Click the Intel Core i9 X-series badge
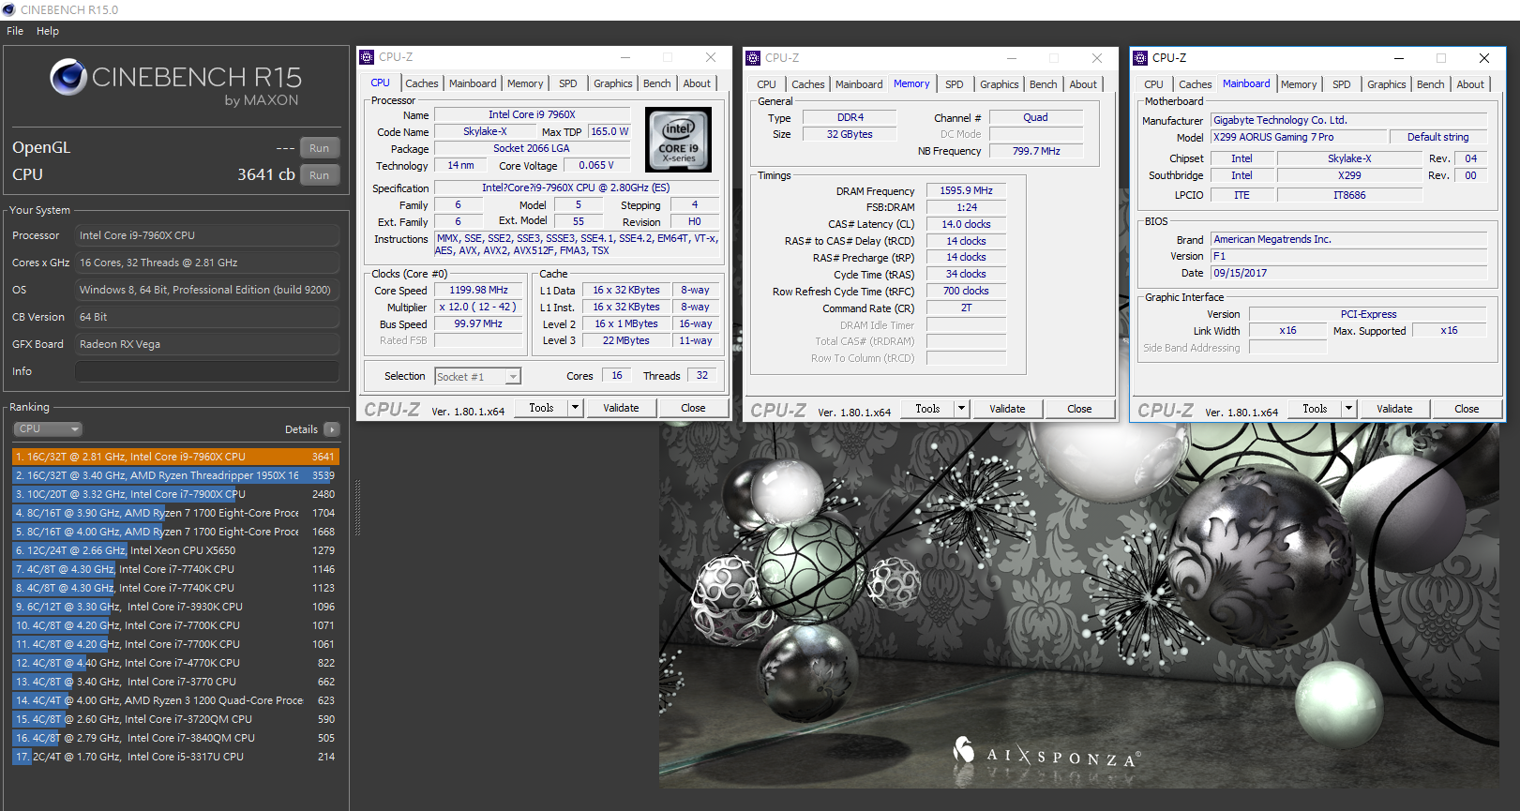This screenshot has height=811, width=1520. tap(678, 139)
